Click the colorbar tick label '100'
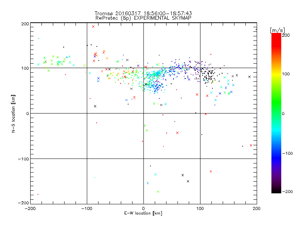Screen dimensions: 302x227 (286, 74)
